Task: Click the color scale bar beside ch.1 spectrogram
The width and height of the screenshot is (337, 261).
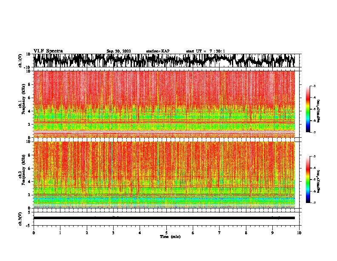Action: point(308,109)
